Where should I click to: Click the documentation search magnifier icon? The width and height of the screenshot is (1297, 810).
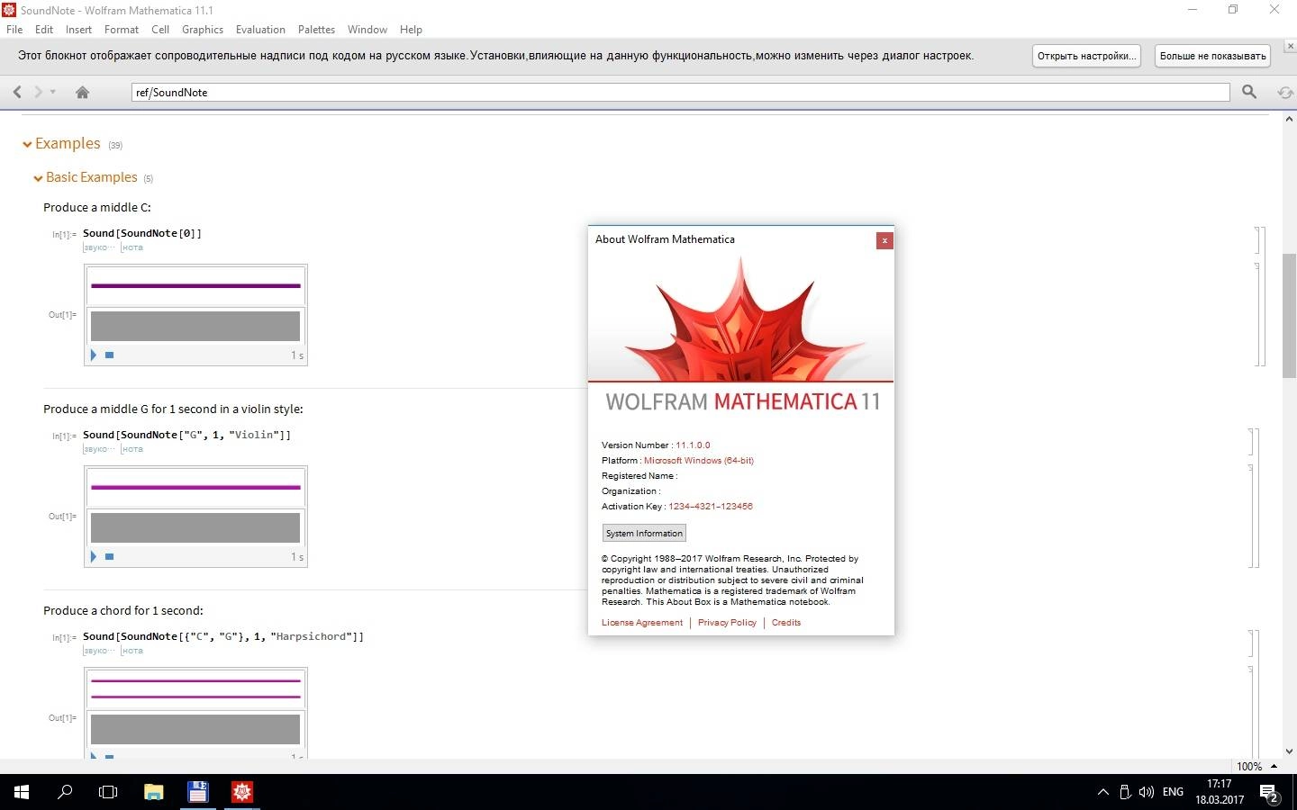click(x=1249, y=92)
